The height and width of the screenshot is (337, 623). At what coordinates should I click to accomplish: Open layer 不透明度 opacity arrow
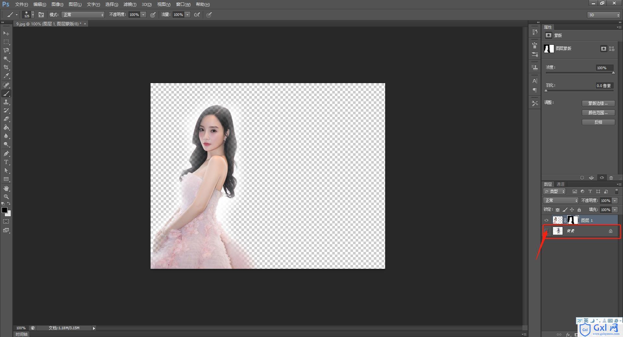pos(615,201)
